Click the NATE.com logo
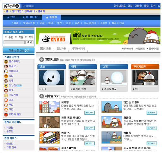The height and width of the screenshot is (153, 163). (12, 6)
